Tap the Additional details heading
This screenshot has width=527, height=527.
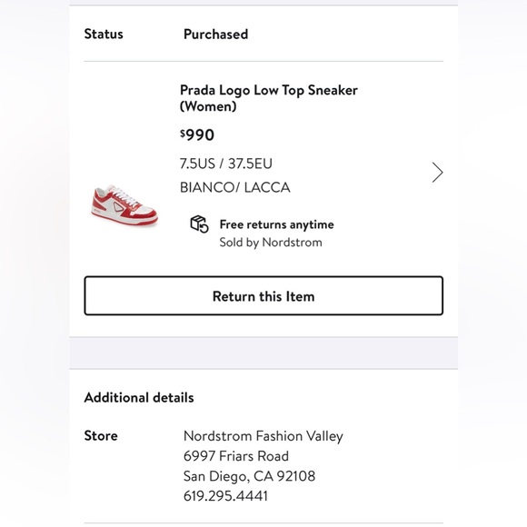[x=139, y=398]
